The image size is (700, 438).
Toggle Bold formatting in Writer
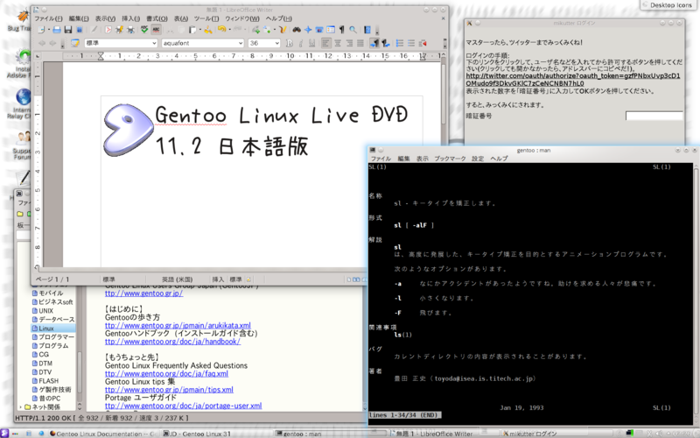290,43
